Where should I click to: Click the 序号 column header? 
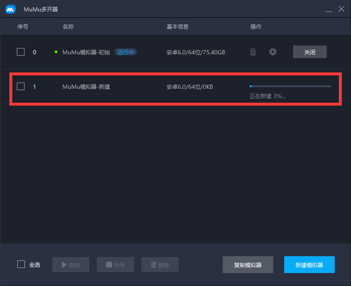(x=23, y=27)
